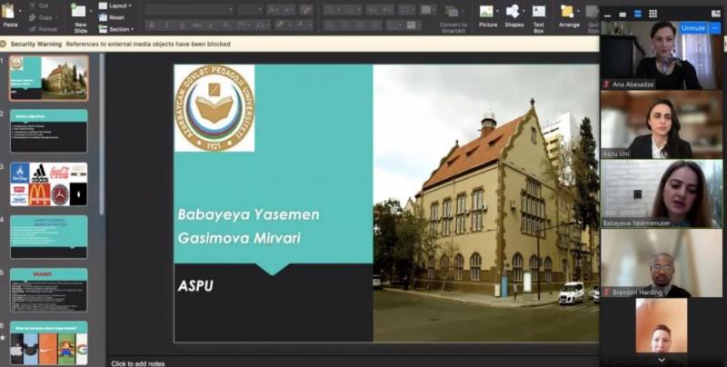The width and height of the screenshot is (727, 367).
Task: Open the Layout dropdown menu
Action: tap(130, 5)
